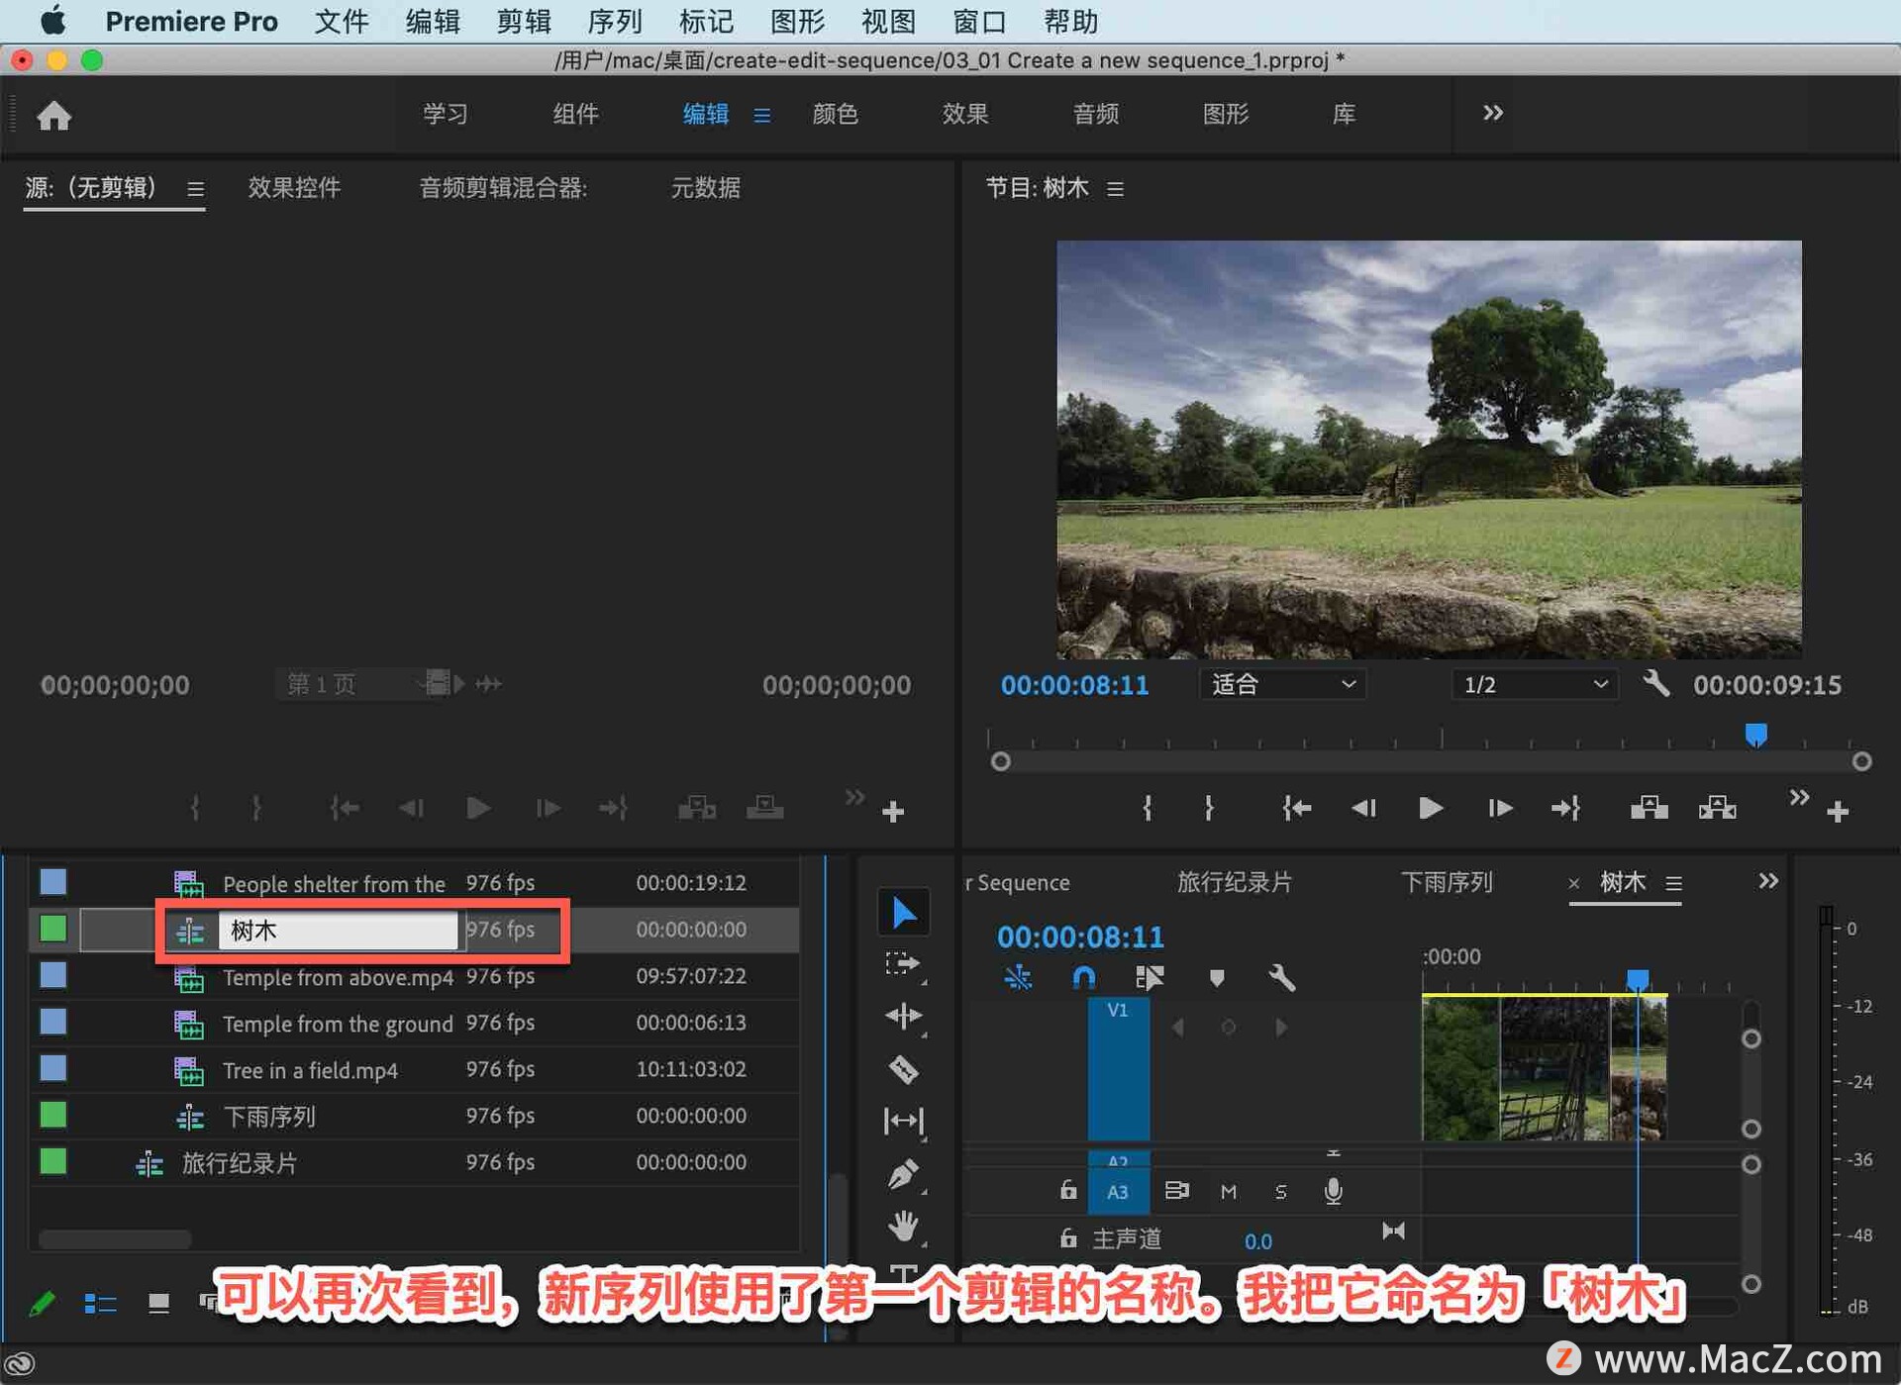
Task: Go to Out point in Program monitor
Action: (x=1565, y=809)
